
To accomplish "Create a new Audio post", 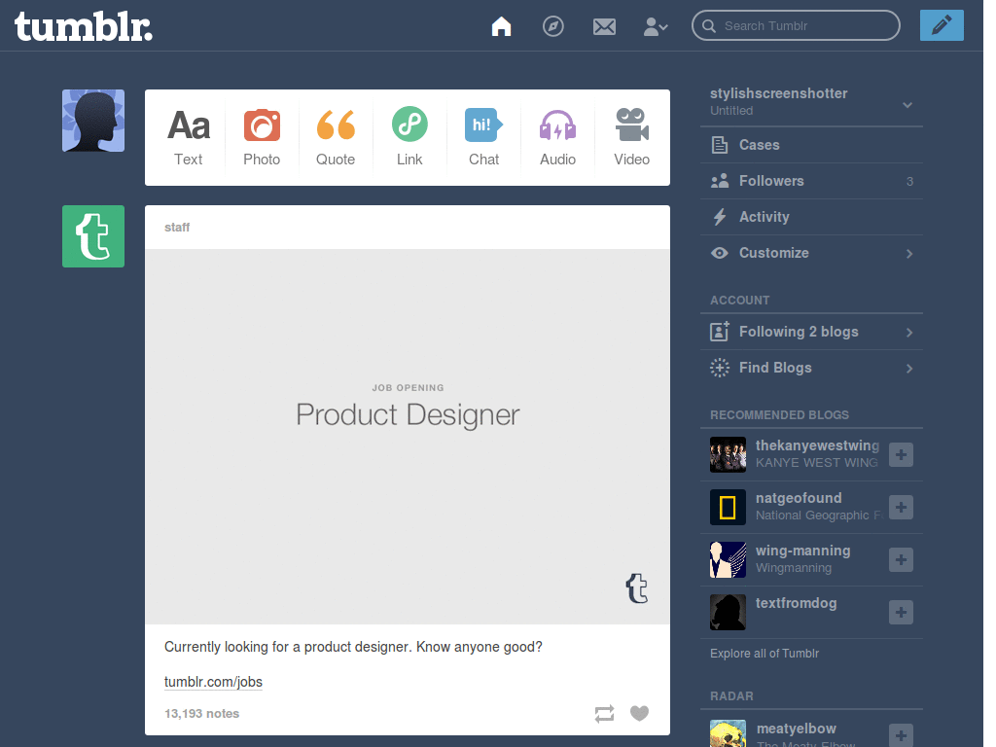I will [x=557, y=137].
